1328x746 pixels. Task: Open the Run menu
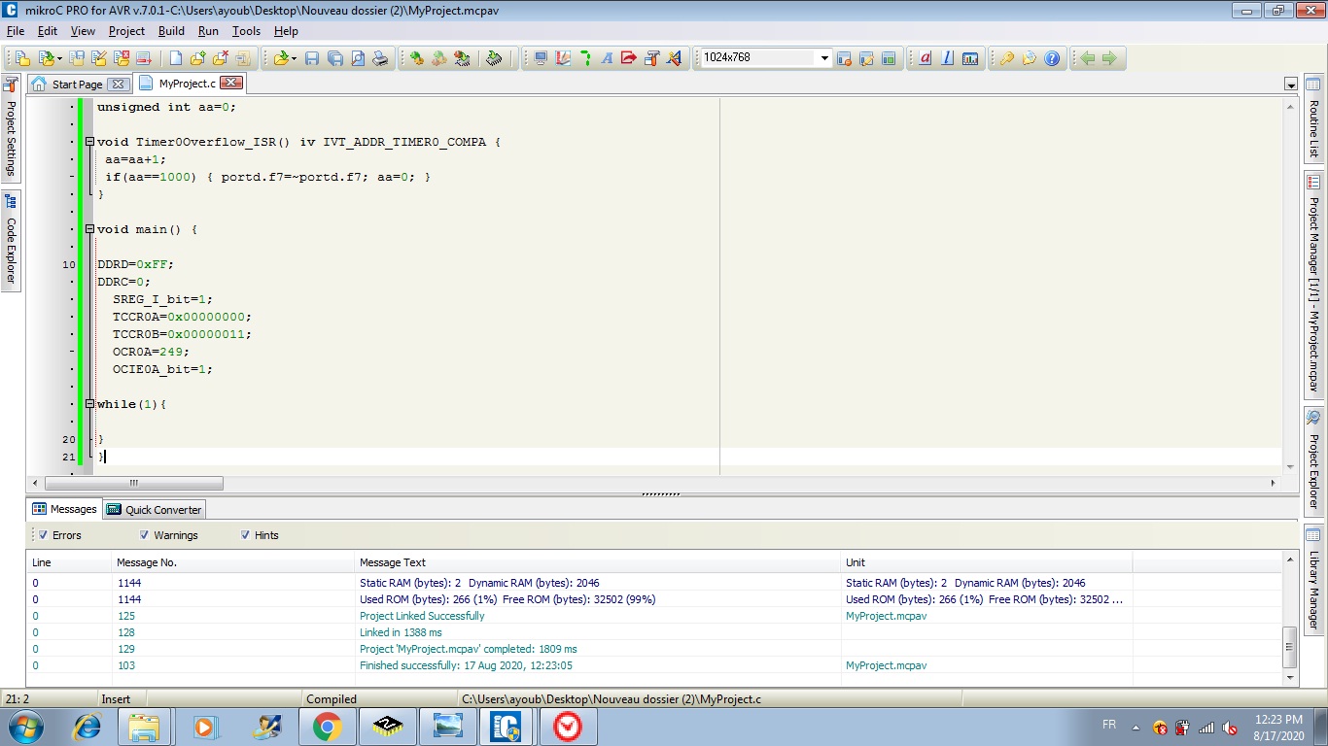208,31
